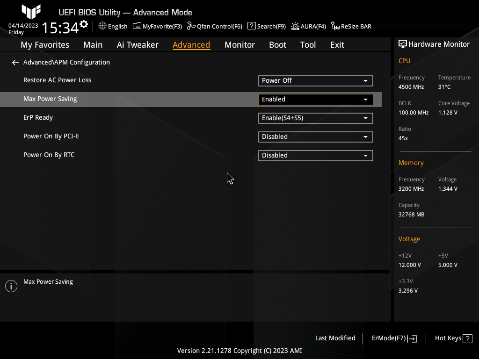Open the Hot Keys help
The width and height of the screenshot is (479, 359).
click(453, 338)
